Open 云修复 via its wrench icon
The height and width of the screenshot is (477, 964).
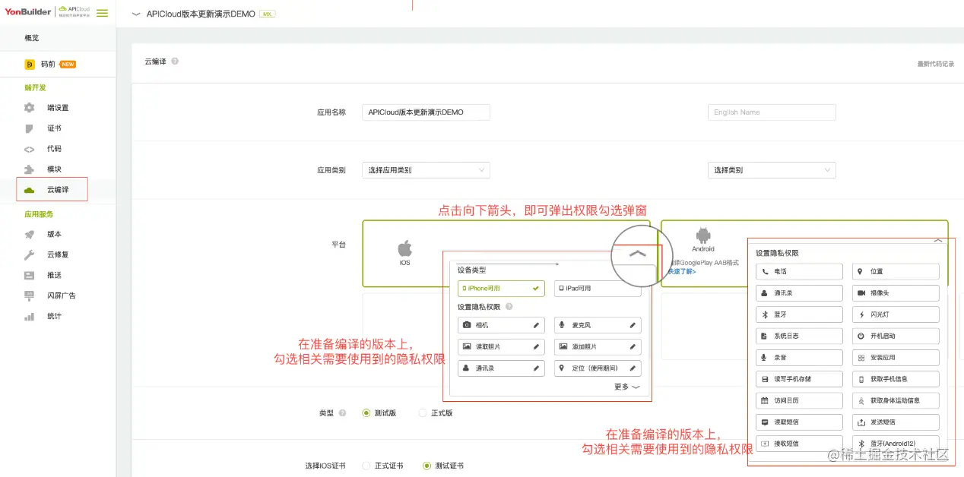[x=29, y=255]
